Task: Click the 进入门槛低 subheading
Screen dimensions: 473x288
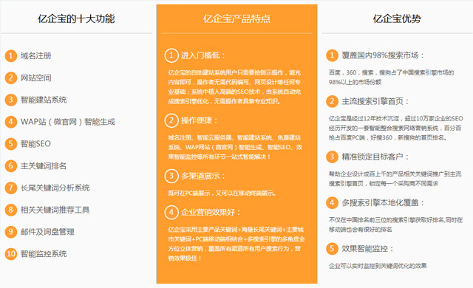Action: 203,55
